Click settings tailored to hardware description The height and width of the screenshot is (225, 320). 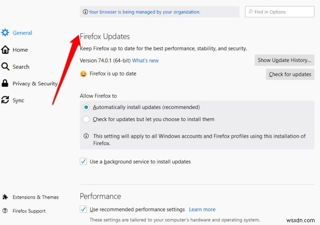tap(175, 220)
